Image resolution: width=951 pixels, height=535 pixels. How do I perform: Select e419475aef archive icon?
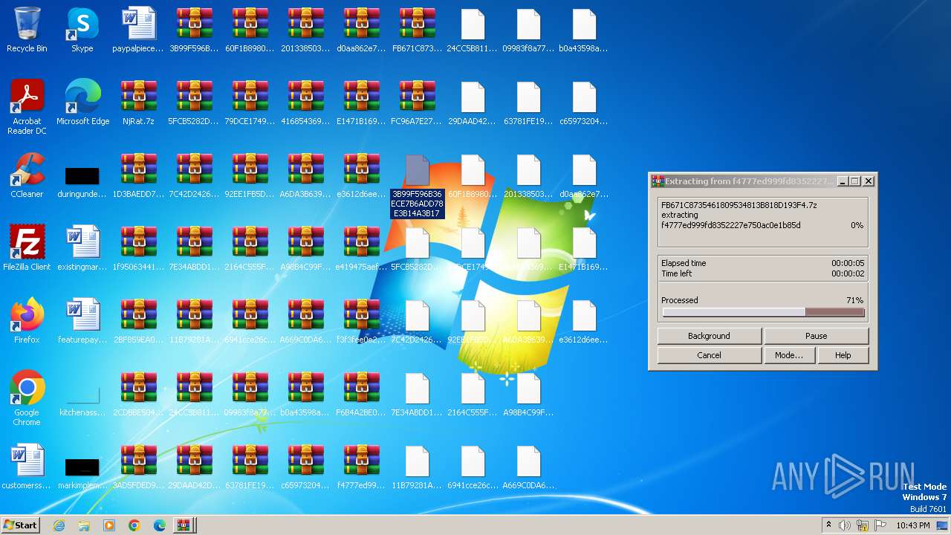(x=361, y=249)
